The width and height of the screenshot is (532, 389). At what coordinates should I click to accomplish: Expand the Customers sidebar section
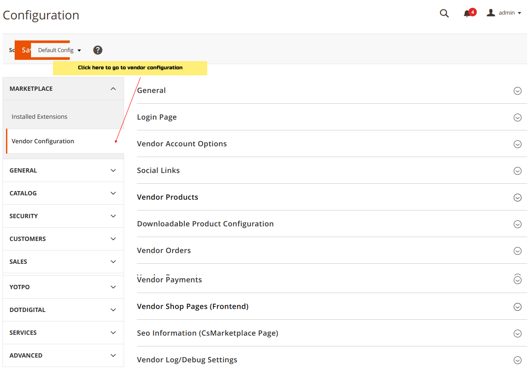(63, 239)
